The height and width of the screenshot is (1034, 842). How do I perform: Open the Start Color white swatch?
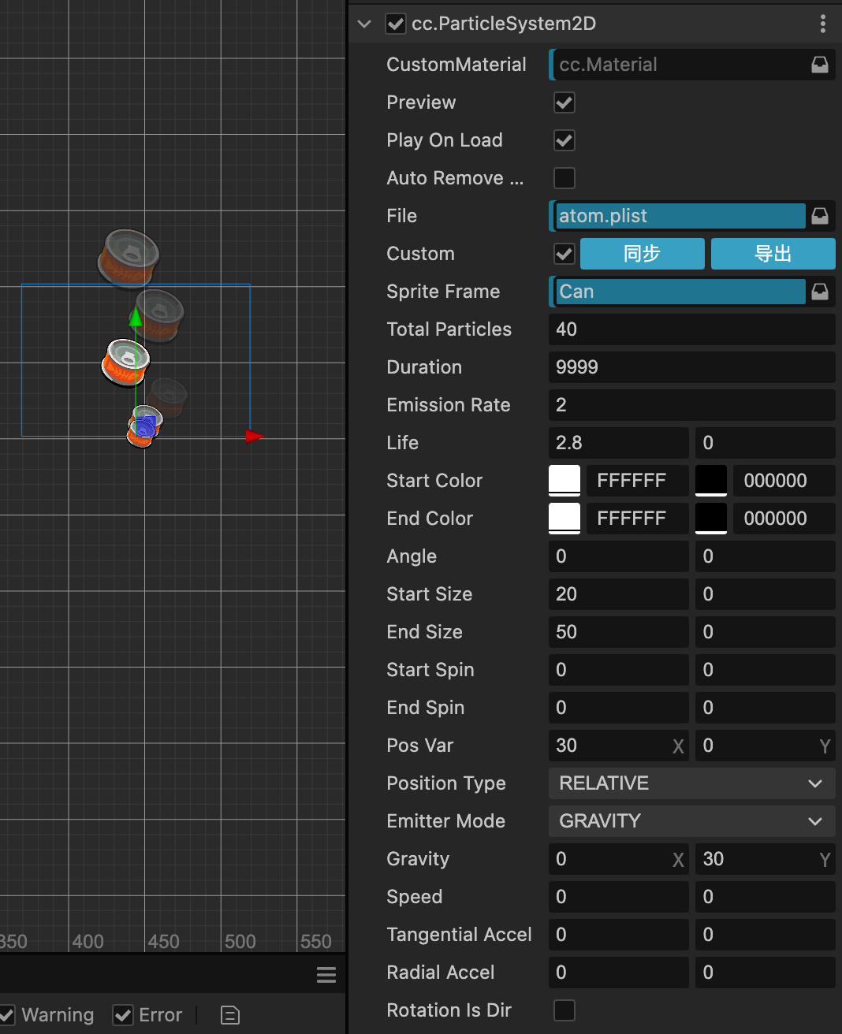pyautogui.click(x=564, y=481)
